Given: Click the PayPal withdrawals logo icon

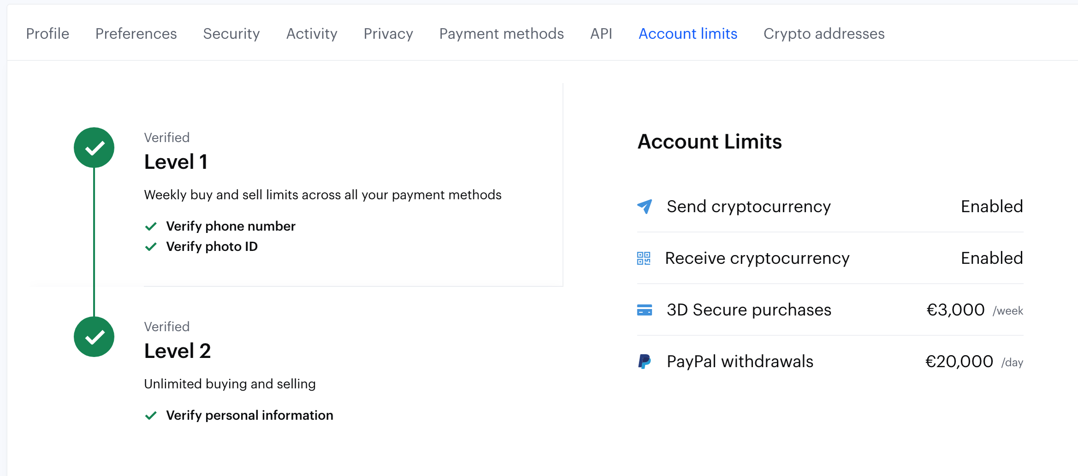Looking at the screenshot, I should tap(644, 362).
